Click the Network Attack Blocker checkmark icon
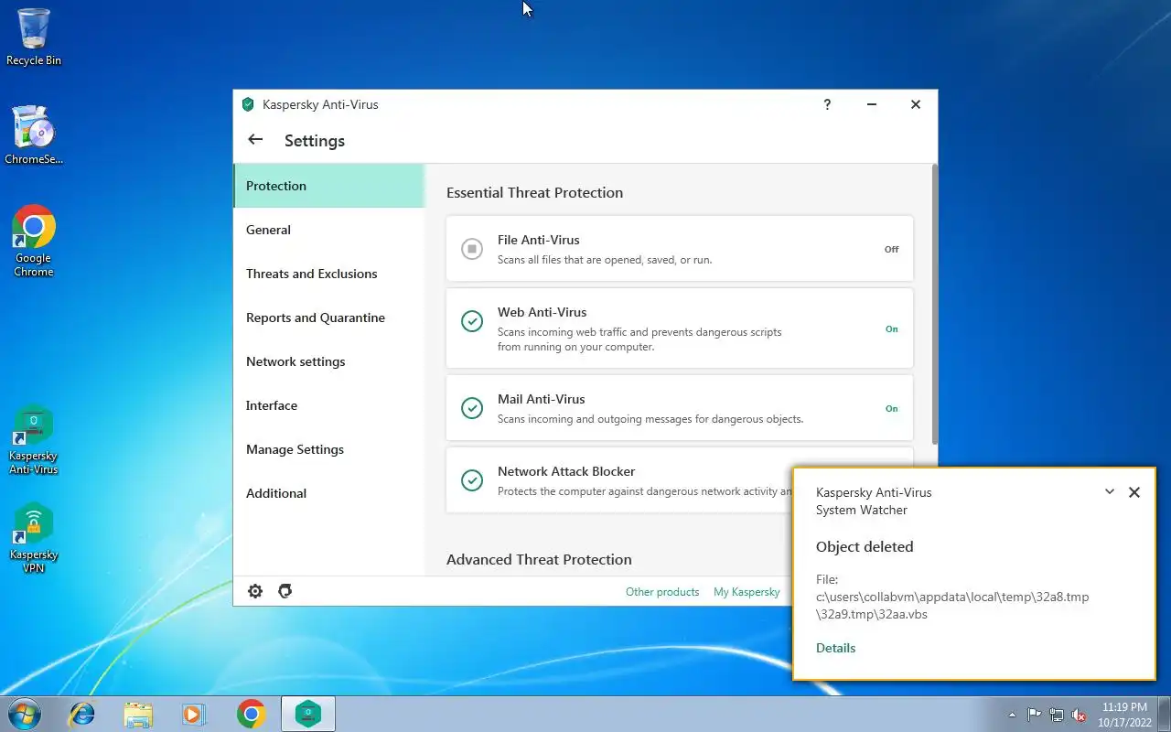 tap(472, 480)
